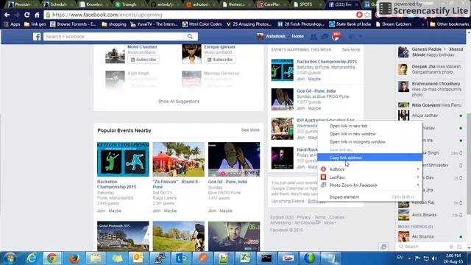Screen dimensions: 471x265
Task: Switch to the SPOTS browser tab
Action: tap(307, 4)
